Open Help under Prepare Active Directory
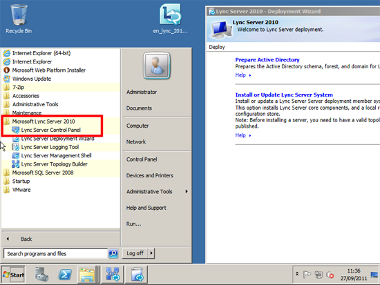Viewport: 380px width, 285px height. (243, 75)
